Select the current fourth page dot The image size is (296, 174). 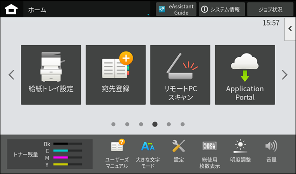tap(155, 124)
